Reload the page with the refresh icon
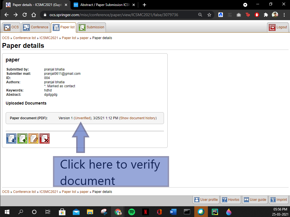 25,15
